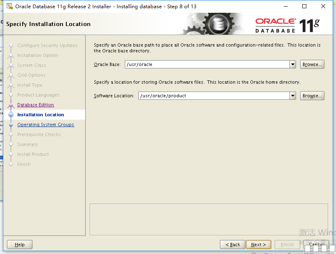The height and width of the screenshot is (254, 336).
Task: Click in the Software Location path field
Action: tap(213, 96)
